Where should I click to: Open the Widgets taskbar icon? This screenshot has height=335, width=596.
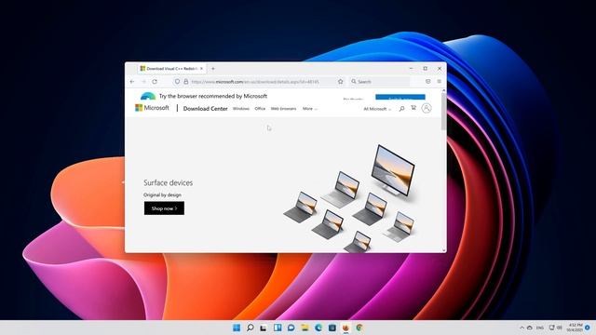278,328
